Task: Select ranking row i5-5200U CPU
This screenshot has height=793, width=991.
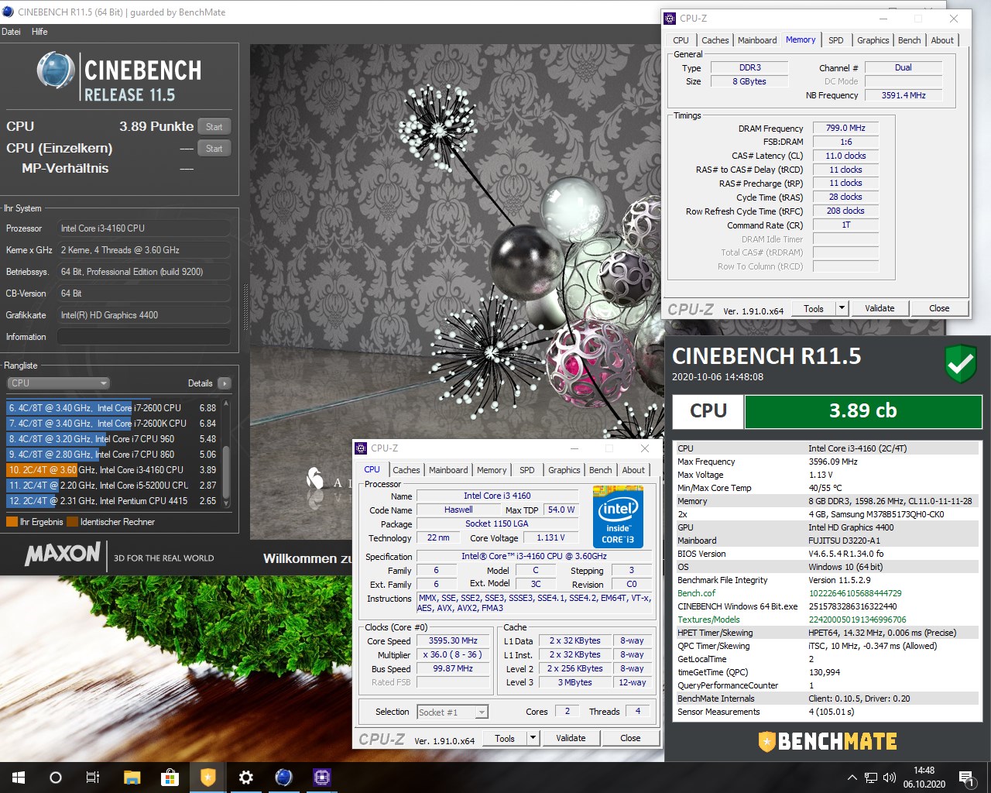Action: click(x=113, y=486)
